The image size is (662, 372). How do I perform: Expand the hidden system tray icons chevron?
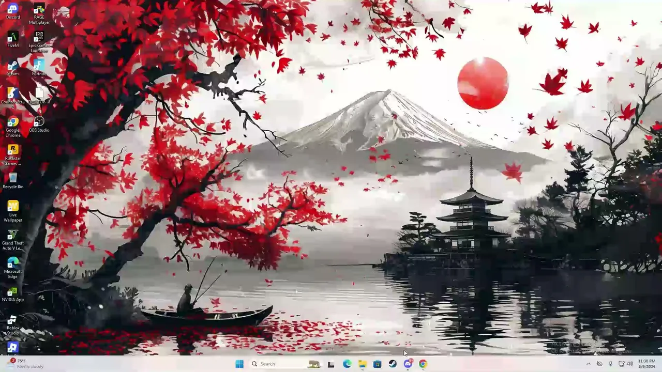point(588,364)
